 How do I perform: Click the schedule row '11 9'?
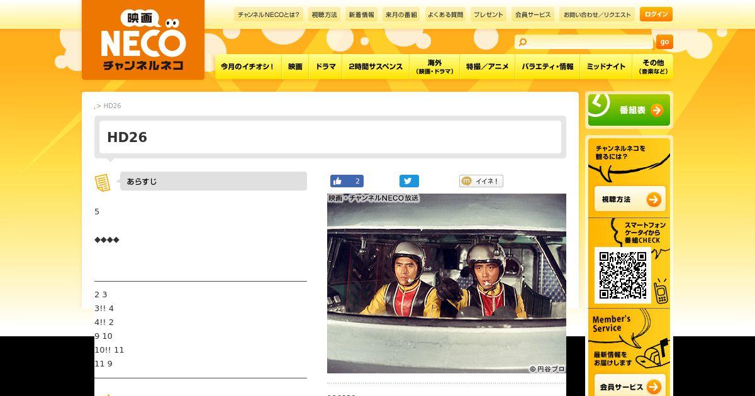[x=103, y=363]
